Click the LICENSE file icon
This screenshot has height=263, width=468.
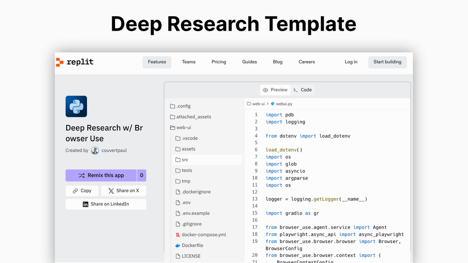(x=178, y=256)
